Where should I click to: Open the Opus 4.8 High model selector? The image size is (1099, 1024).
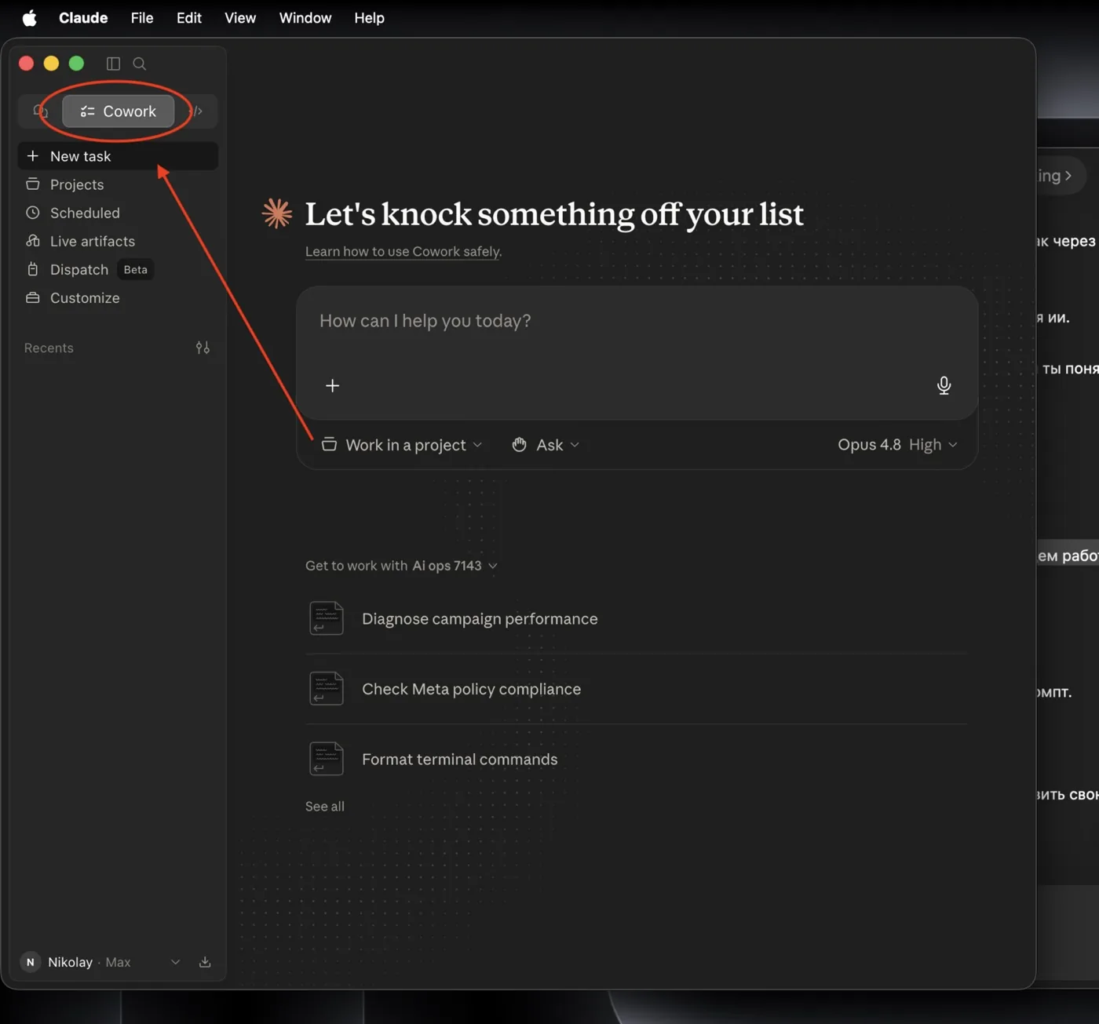click(897, 445)
